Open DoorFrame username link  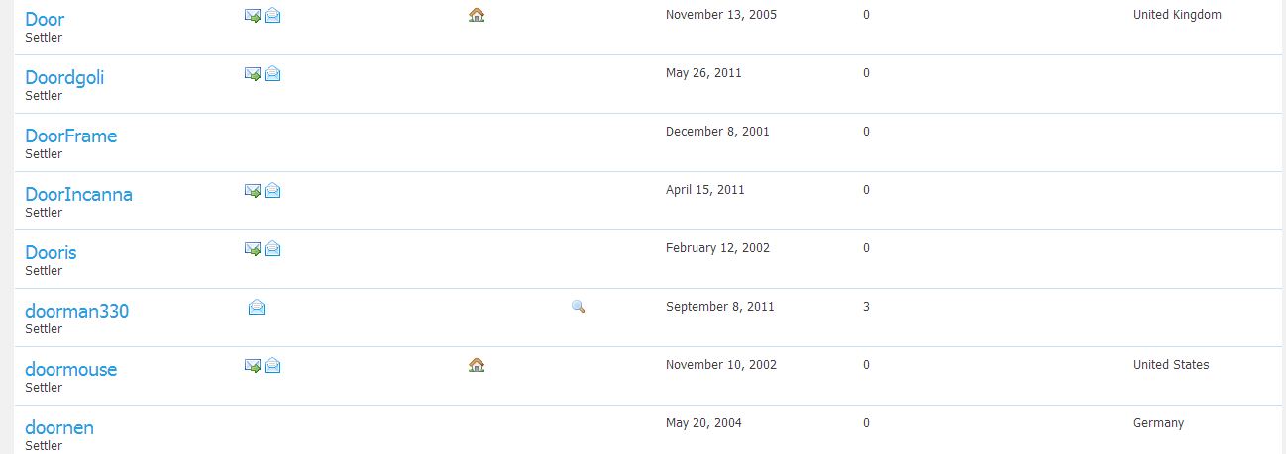click(70, 136)
